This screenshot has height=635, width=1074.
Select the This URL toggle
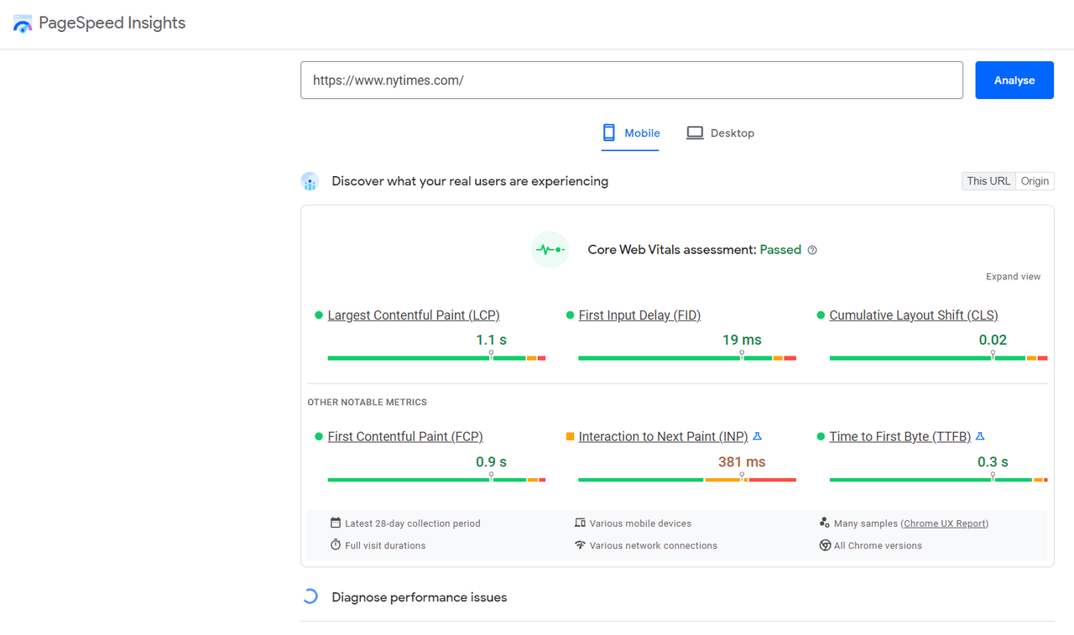[x=988, y=181]
